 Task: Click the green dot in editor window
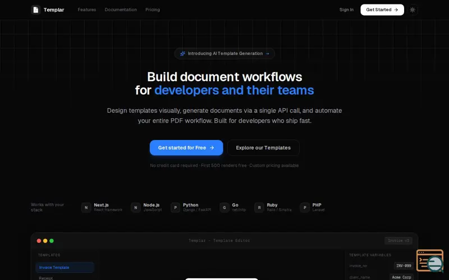click(52, 241)
